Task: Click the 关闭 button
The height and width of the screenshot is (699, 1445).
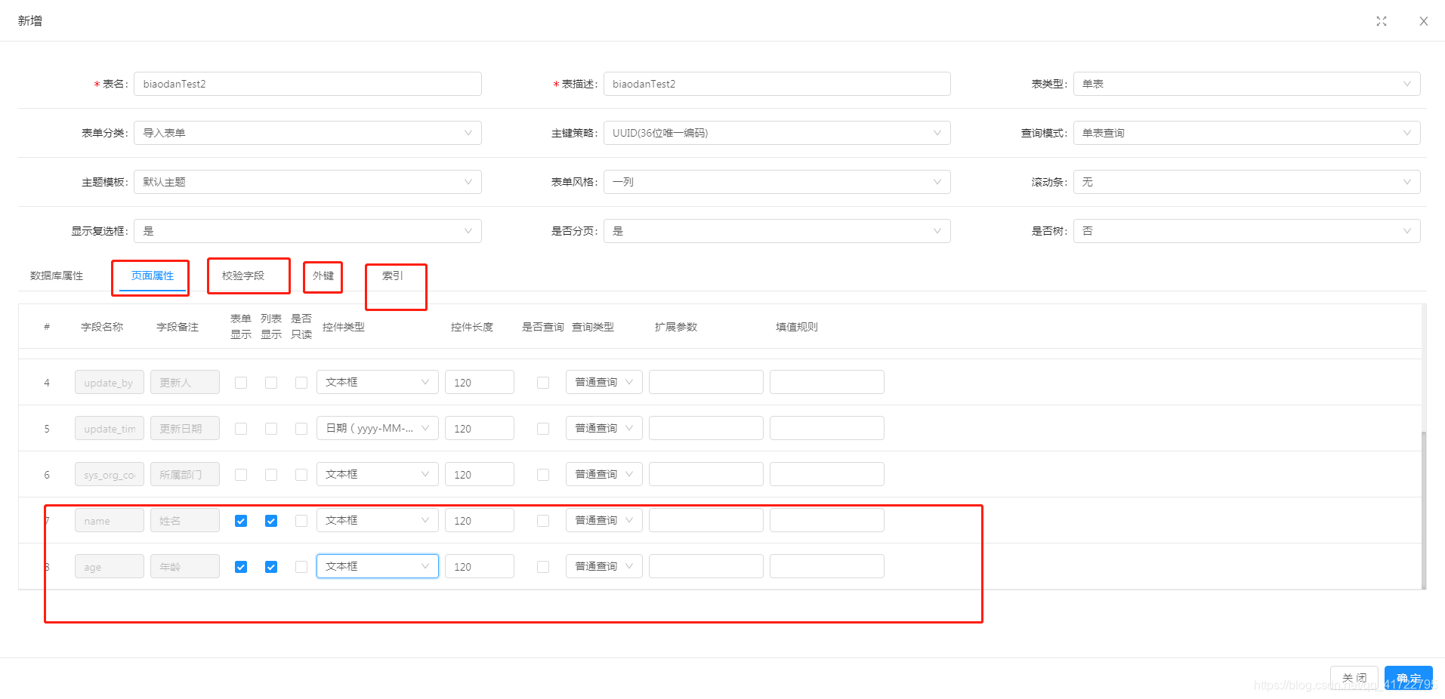Action: (1354, 678)
